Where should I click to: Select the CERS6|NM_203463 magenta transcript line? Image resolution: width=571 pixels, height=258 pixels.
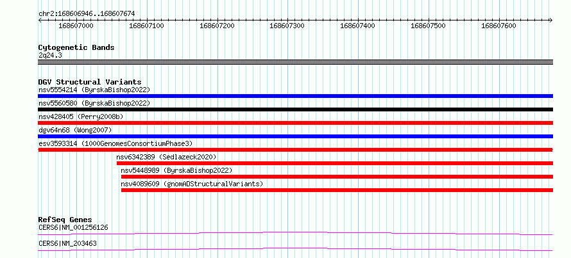click(x=295, y=249)
